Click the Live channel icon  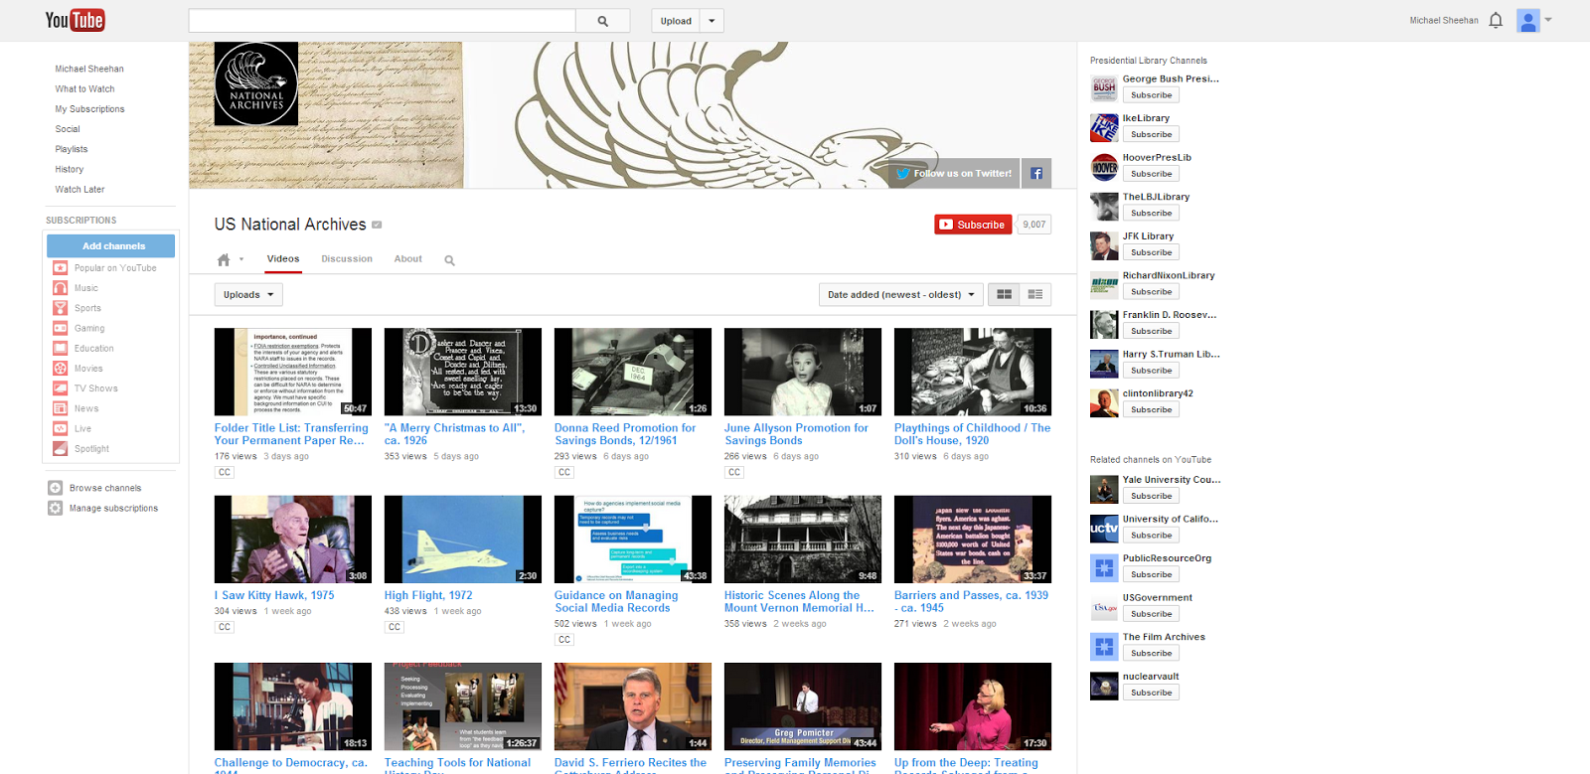(60, 428)
